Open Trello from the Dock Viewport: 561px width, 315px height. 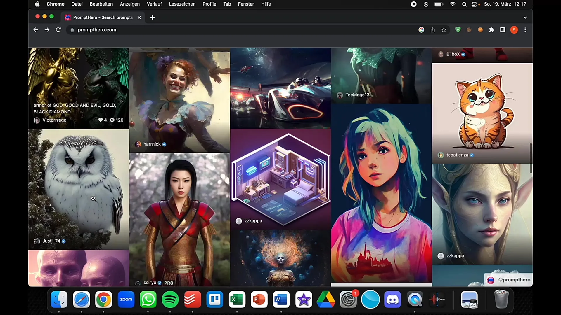[215, 300]
